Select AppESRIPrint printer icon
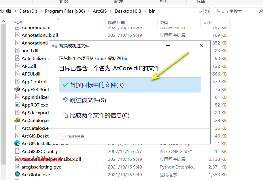This screenshot has width=263, height=180. [17, 89]
